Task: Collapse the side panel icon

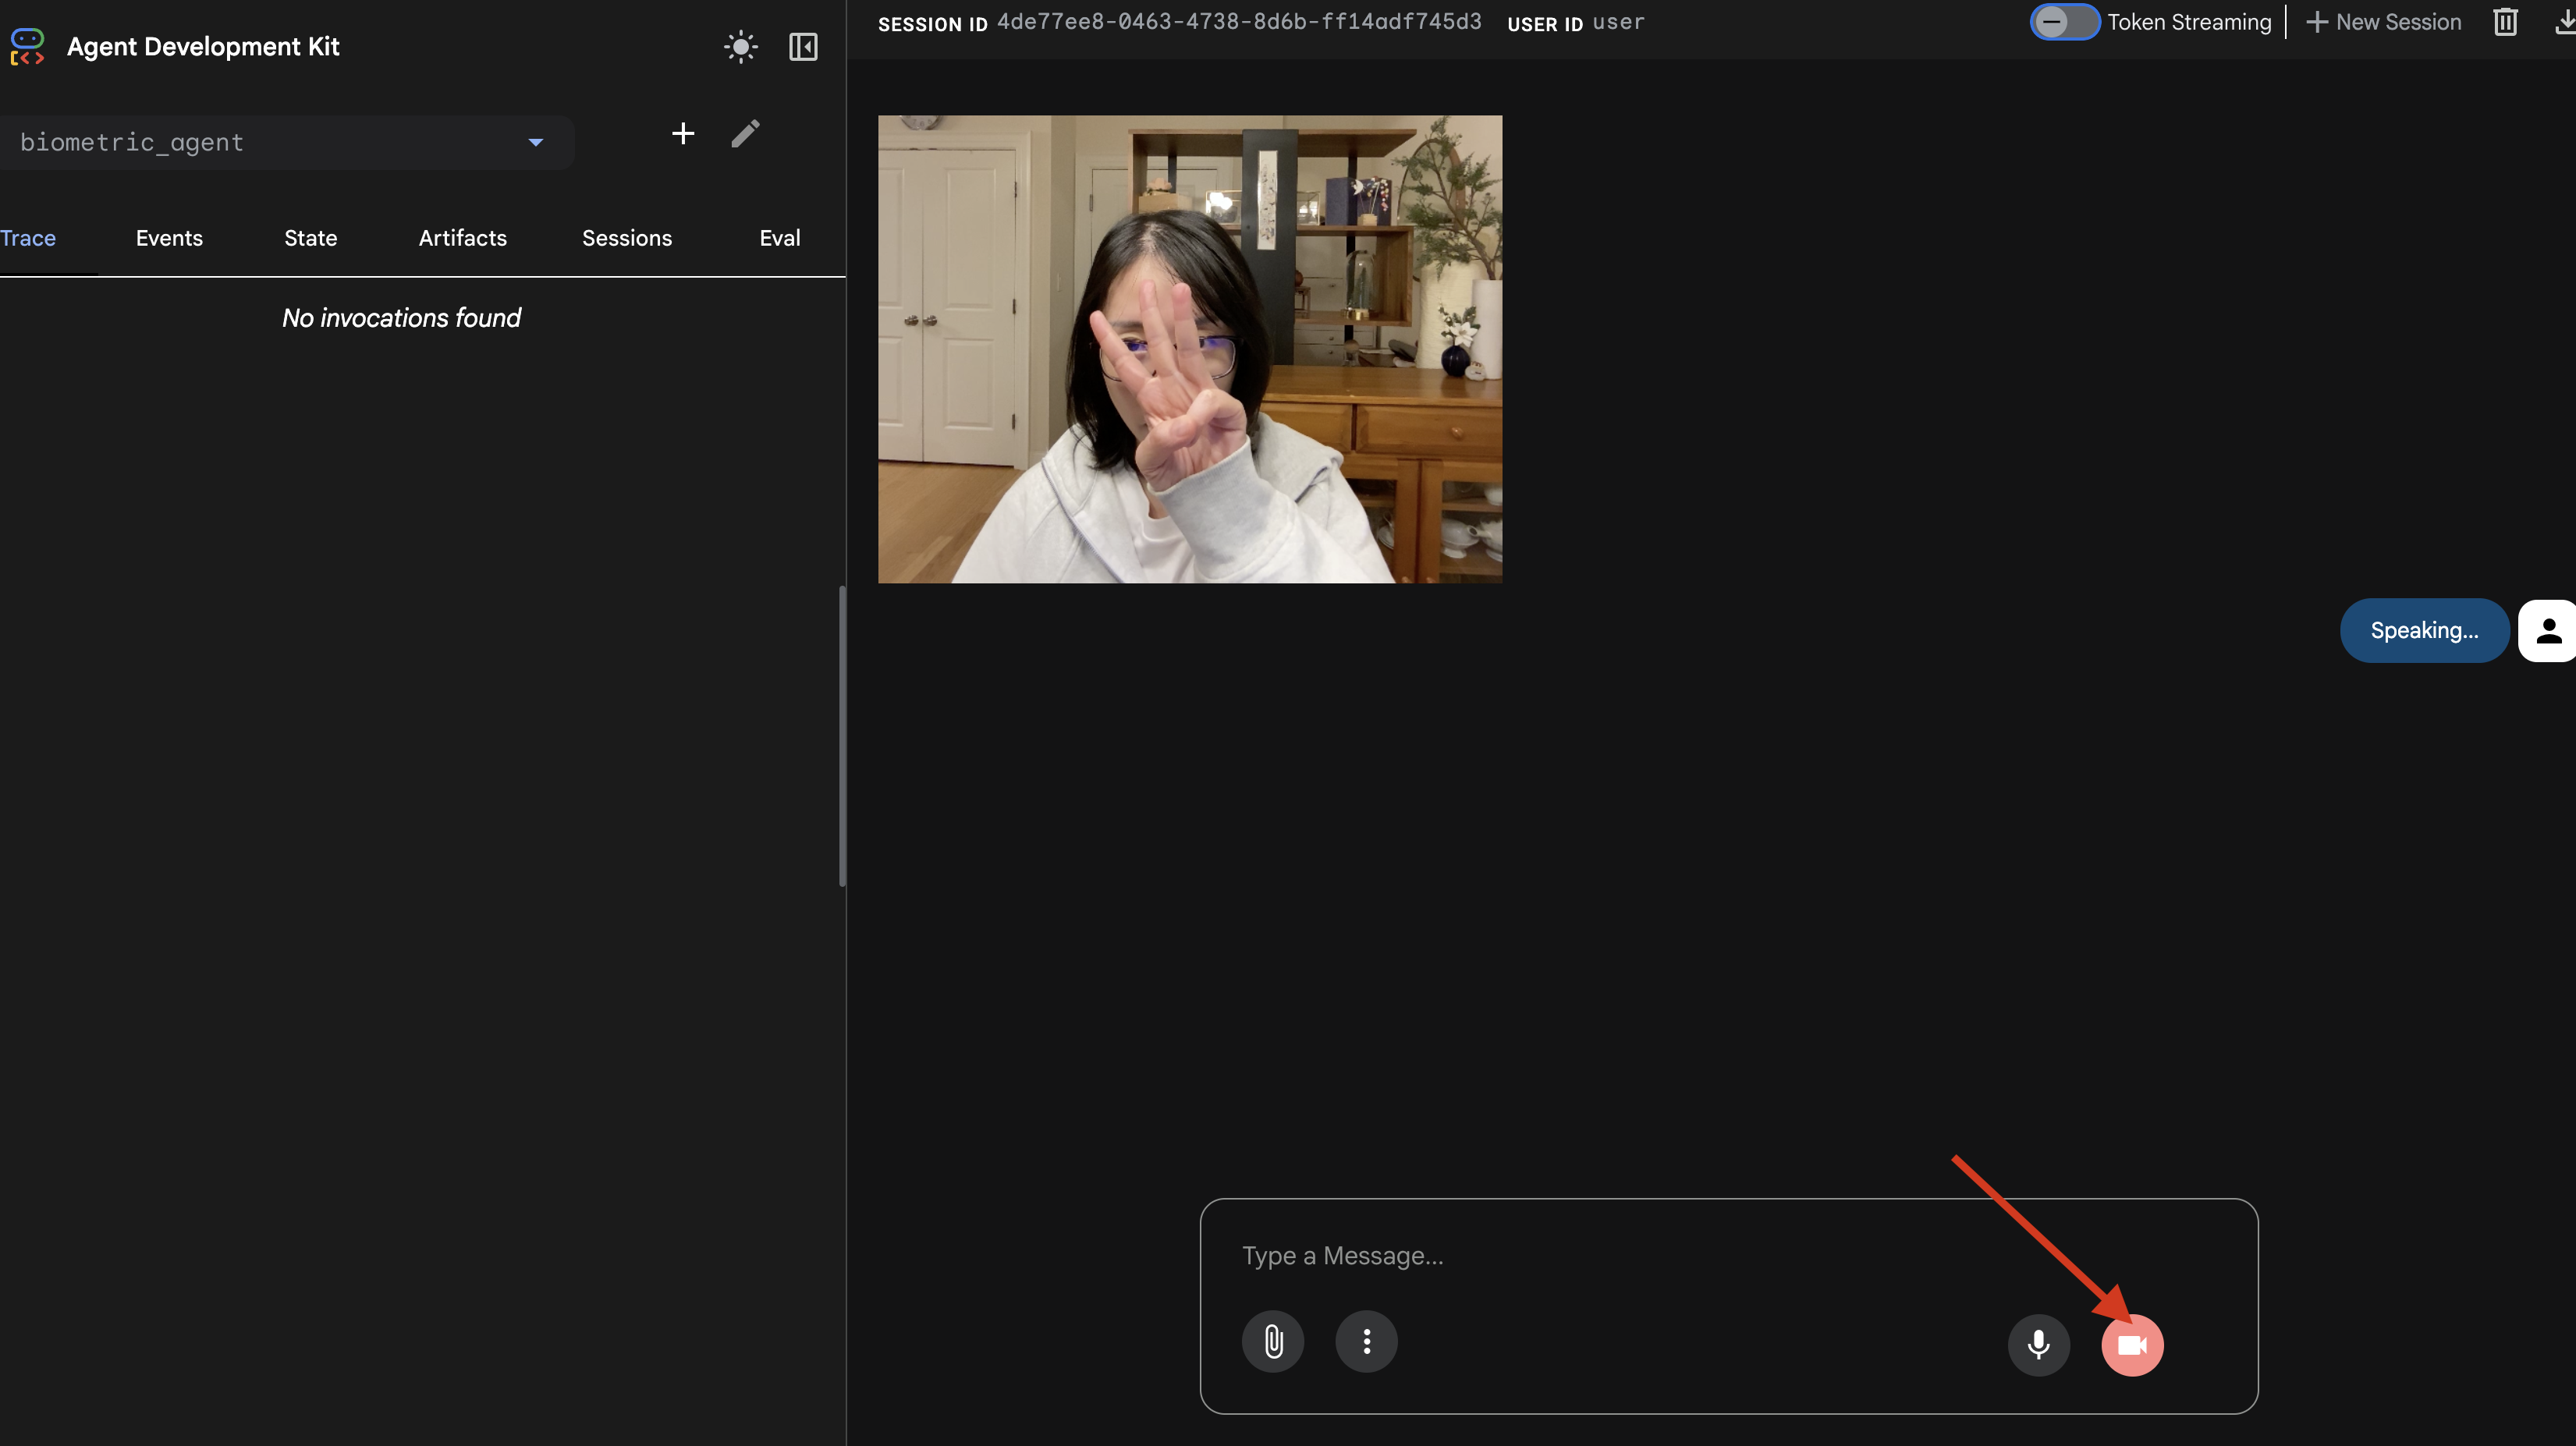Action: (803, 47)
